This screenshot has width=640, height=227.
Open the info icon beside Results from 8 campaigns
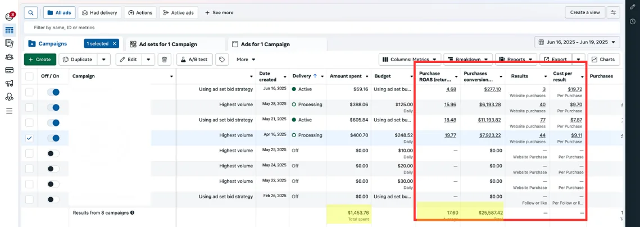point(132,213)
